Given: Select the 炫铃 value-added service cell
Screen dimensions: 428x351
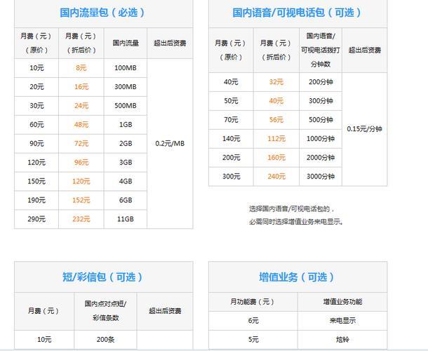Looking at the screenshot, I should click(342, 339).
